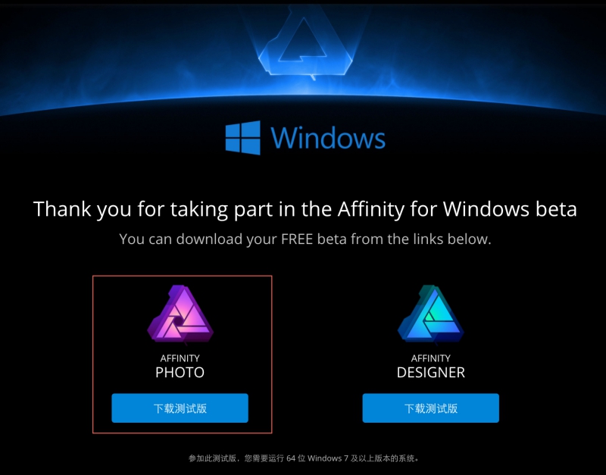Download the Affinity Photo beta

point(180,408)
